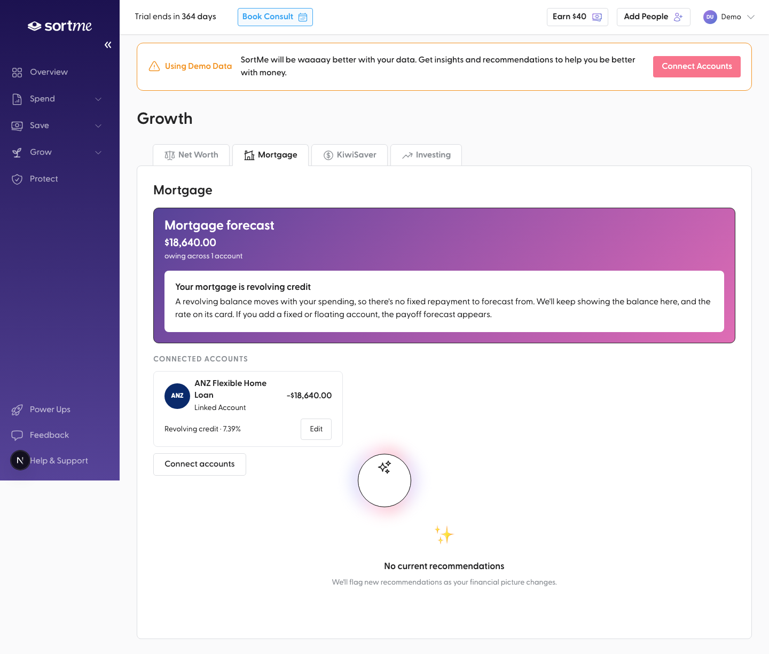Switch to the KiwiSaver tab
Image resolution: width=769 pixels, height=654 pixels.
(x=350, y=155)
